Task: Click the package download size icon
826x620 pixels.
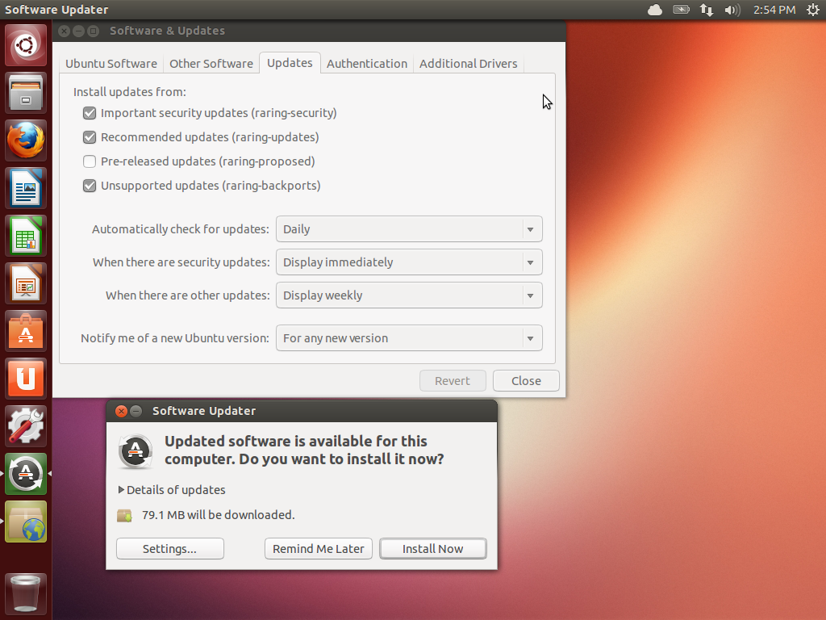Action: coord(125,515)
